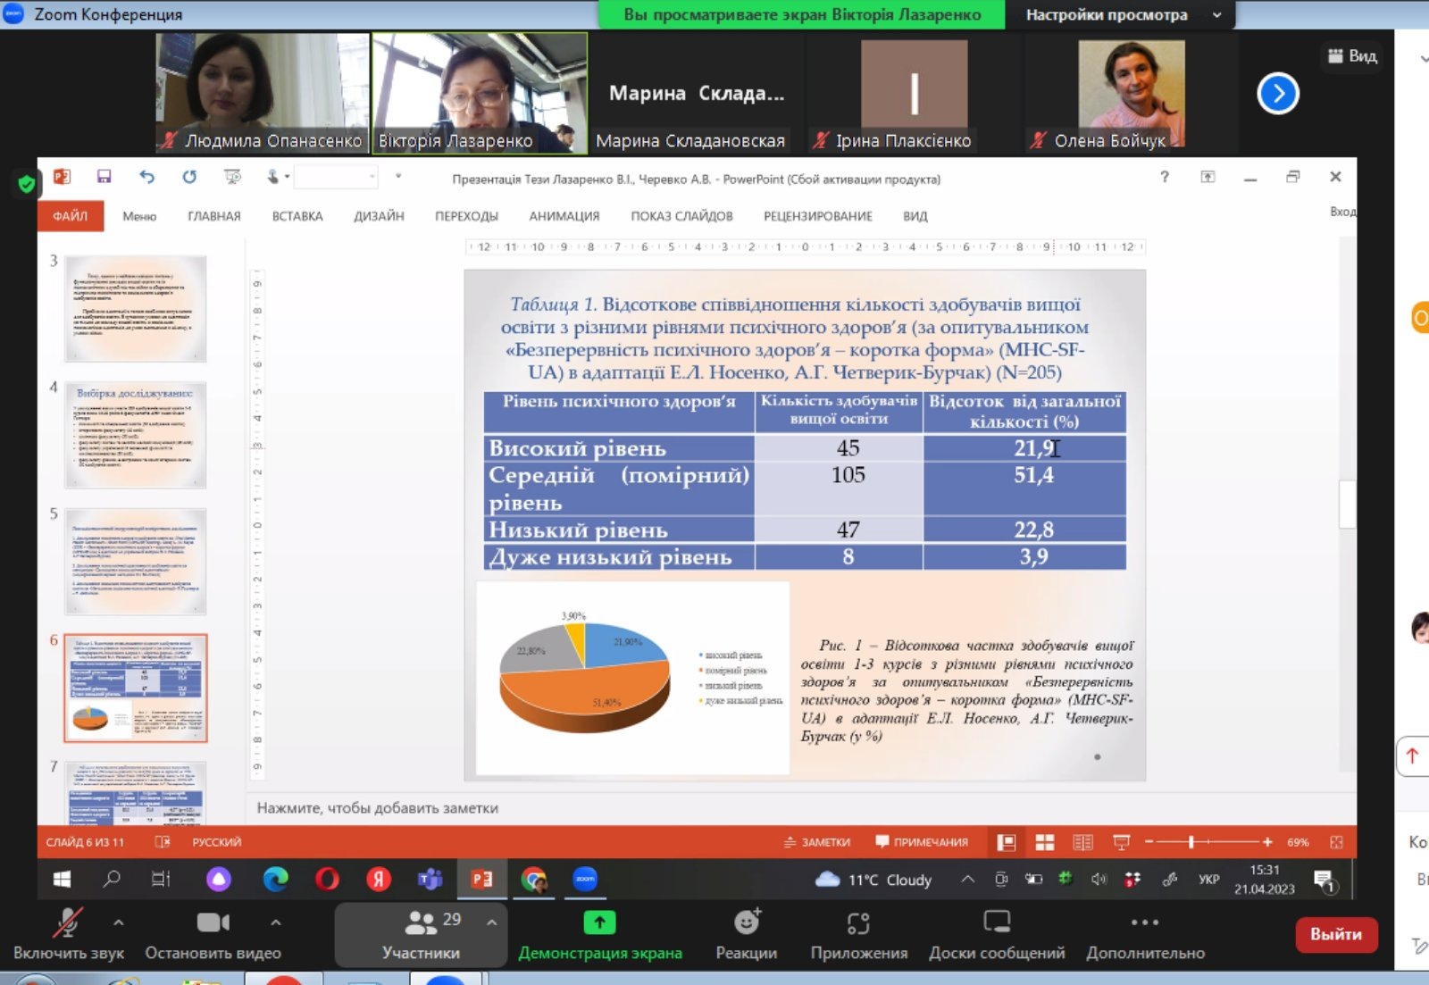Screen dimensions: 1429x985
Task: Open the Participants panel icon
Action: (x=421, y=922)
